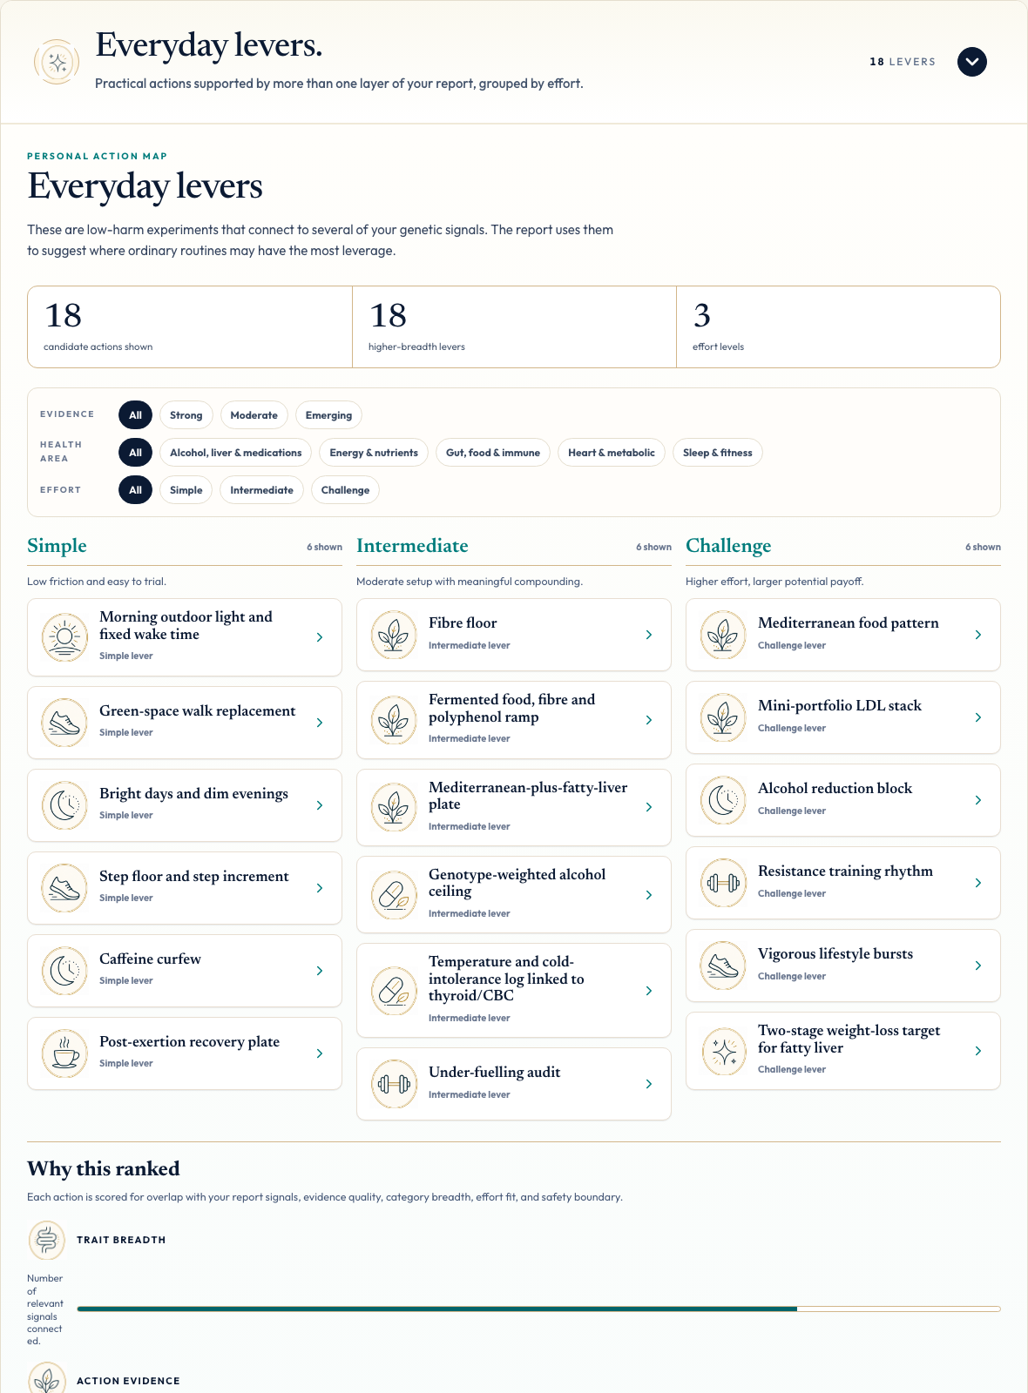Filter effort by Challenge
Viewport: 1028px width, 1393px height.
click(x=345, y=490)
